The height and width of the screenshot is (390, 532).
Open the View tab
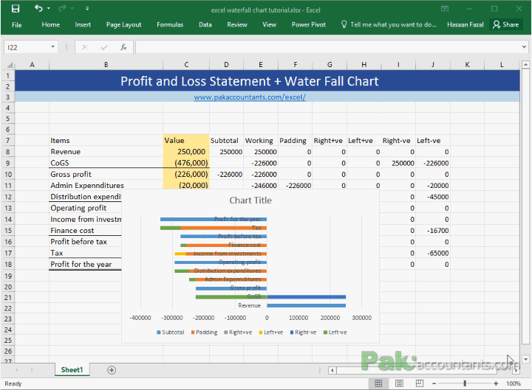[270, 25]
